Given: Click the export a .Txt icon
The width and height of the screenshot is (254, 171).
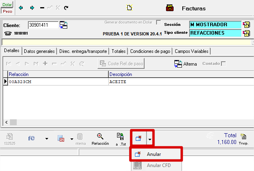Looking at the screenshot, I should coord(121,139).
